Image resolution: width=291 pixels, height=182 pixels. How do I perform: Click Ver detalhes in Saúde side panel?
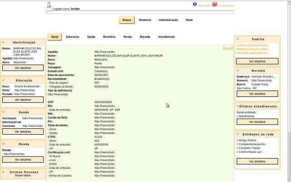[23, 131]
